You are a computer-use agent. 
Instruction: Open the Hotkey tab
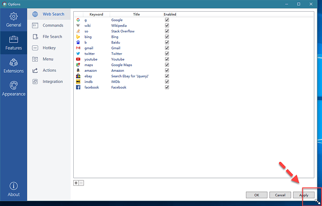tap(49, 48)
